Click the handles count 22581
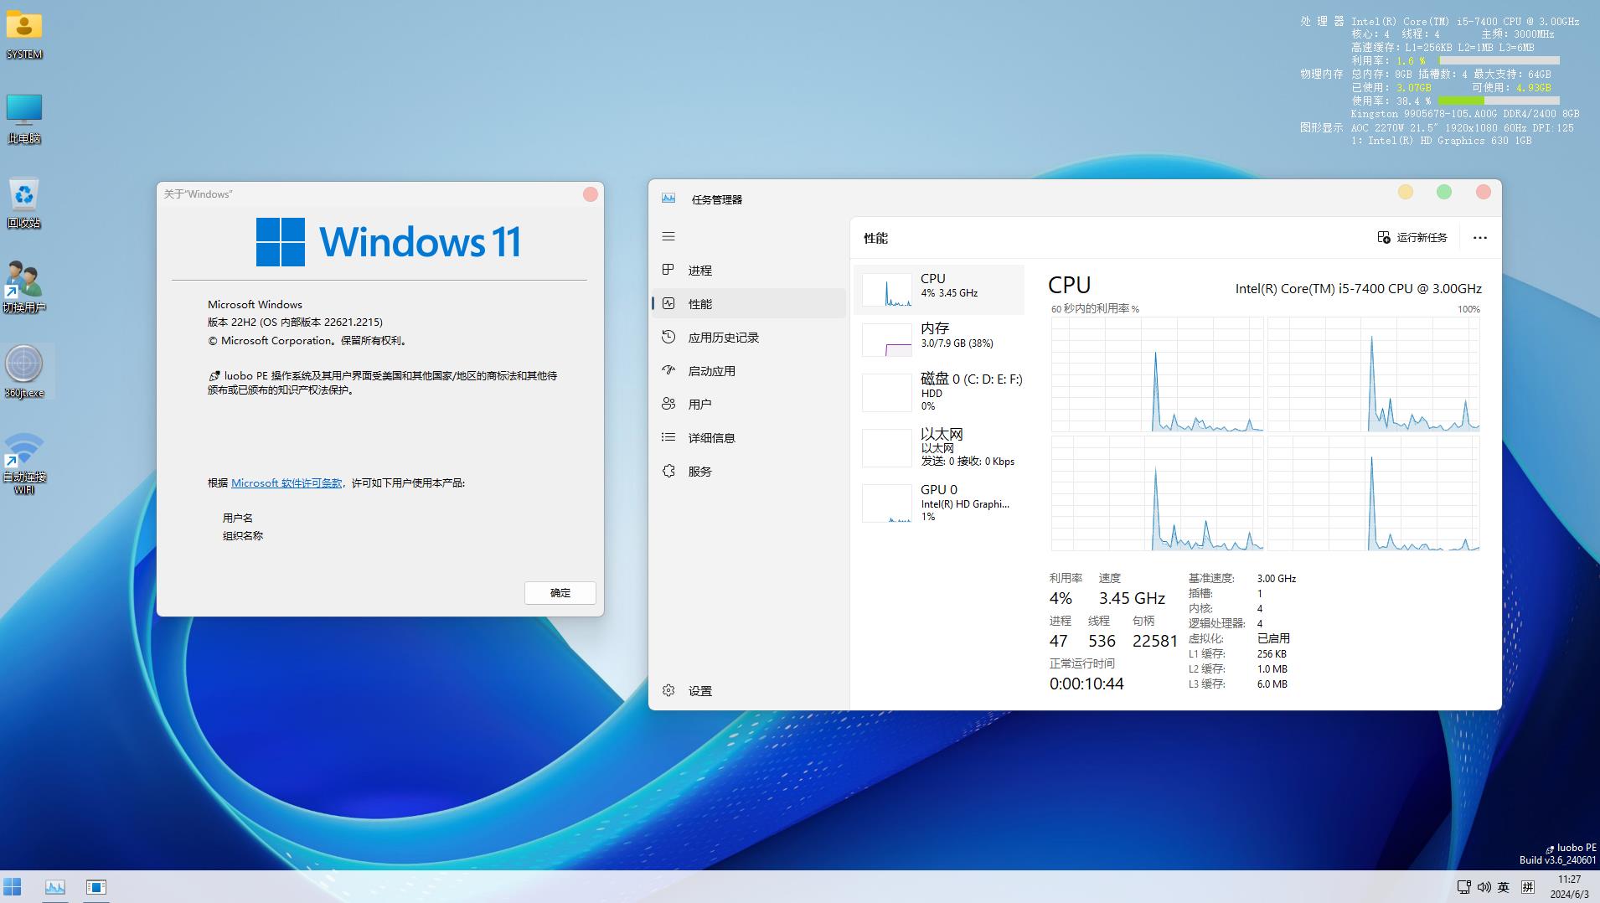Image resolution: width=1600 pixels, height=903 pixels. click(x=1155, y=641)
